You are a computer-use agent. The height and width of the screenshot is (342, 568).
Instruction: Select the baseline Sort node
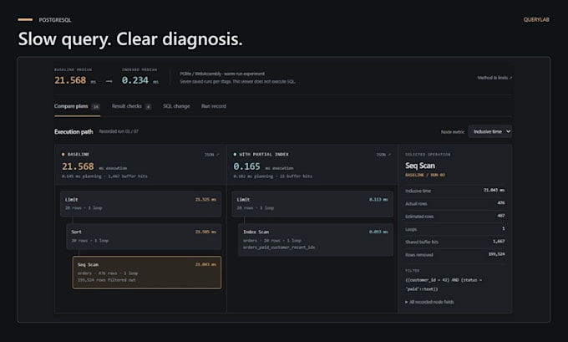click(144, 237)
